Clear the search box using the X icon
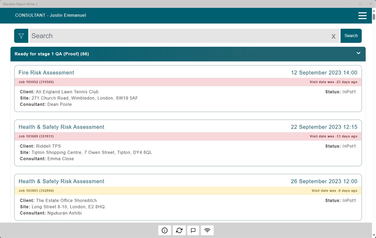Viewport: 376px width, 238px height. (333, 36)
